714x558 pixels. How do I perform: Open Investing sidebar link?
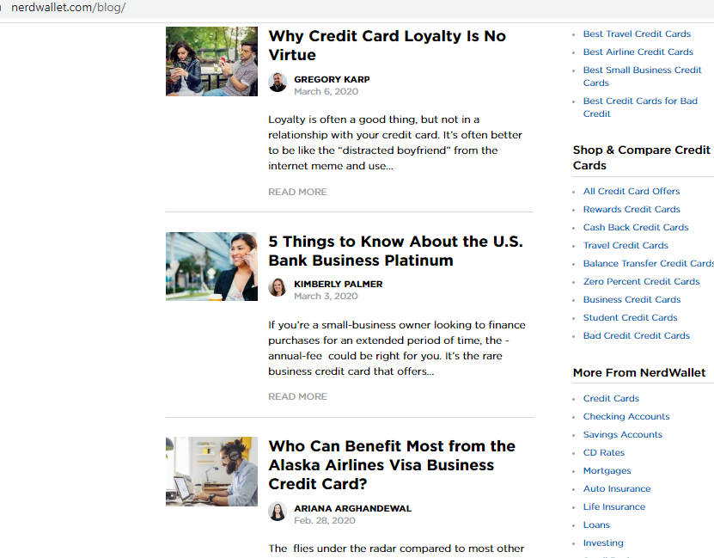click(603, 543)
